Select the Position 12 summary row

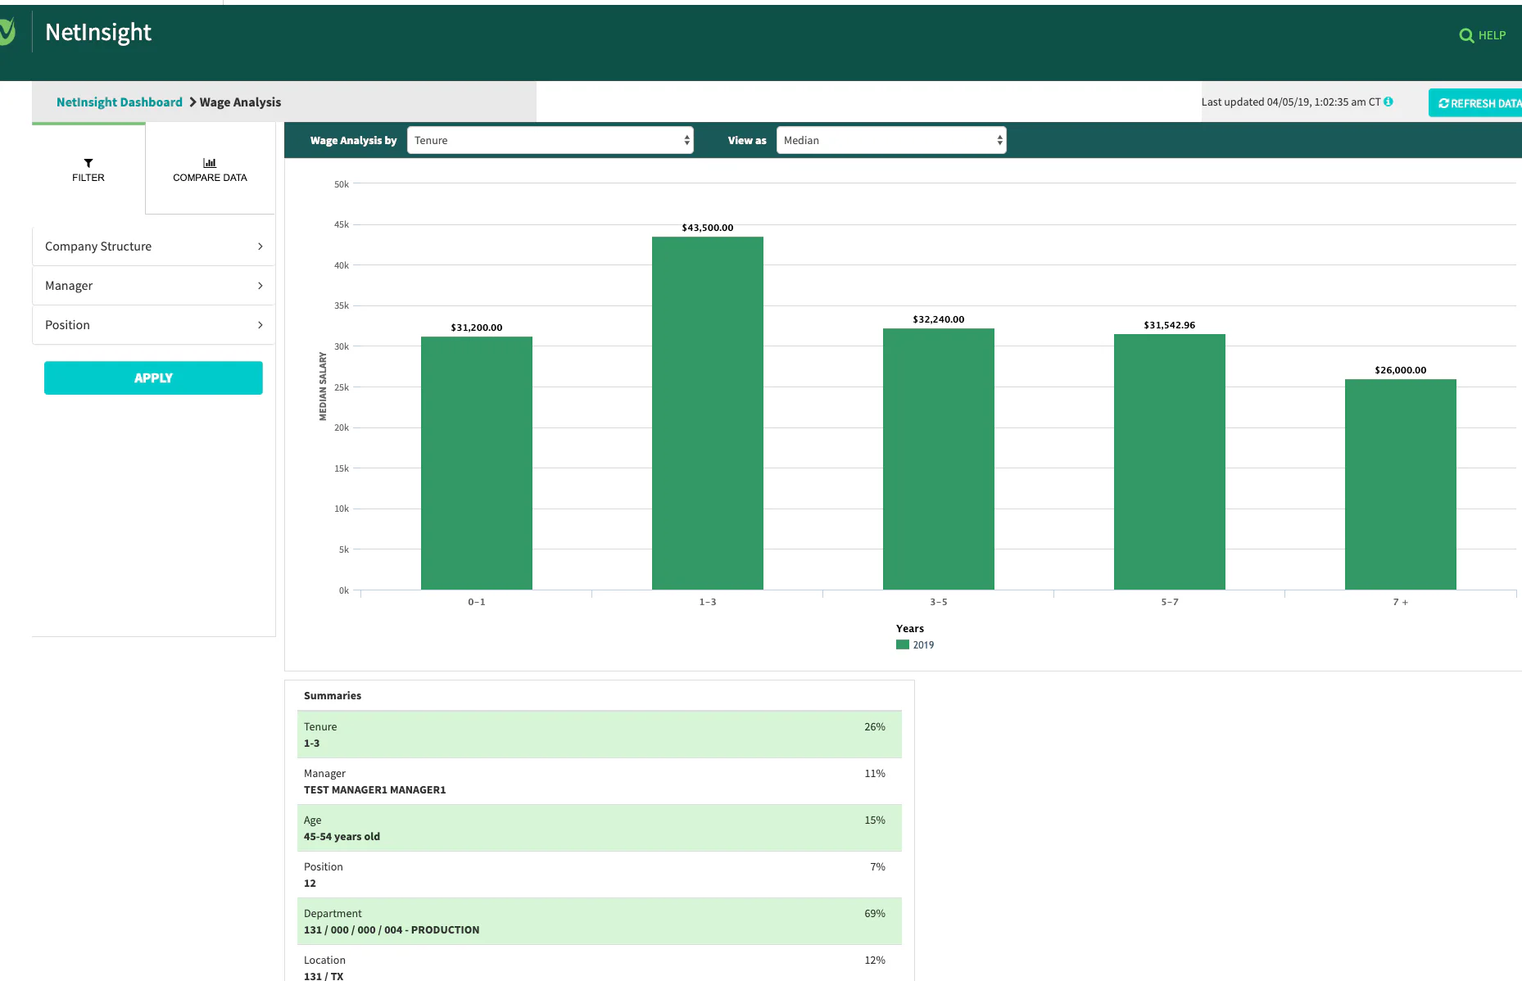600,875
